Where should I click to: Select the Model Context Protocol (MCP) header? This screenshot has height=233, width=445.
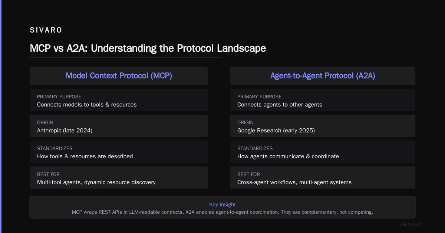[x=119, y=76]
